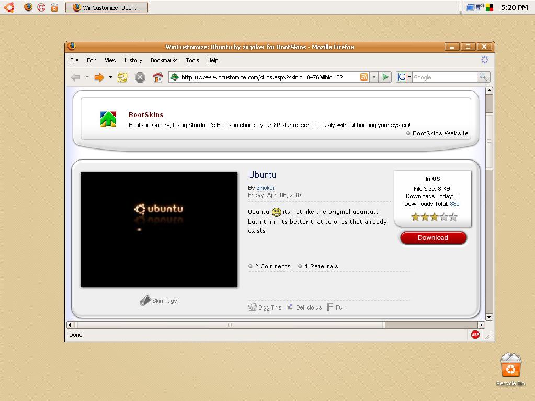Expand the Forward history dropdown arrow
Viewport: 535px width, 401px height.
[x=110, y=77]
